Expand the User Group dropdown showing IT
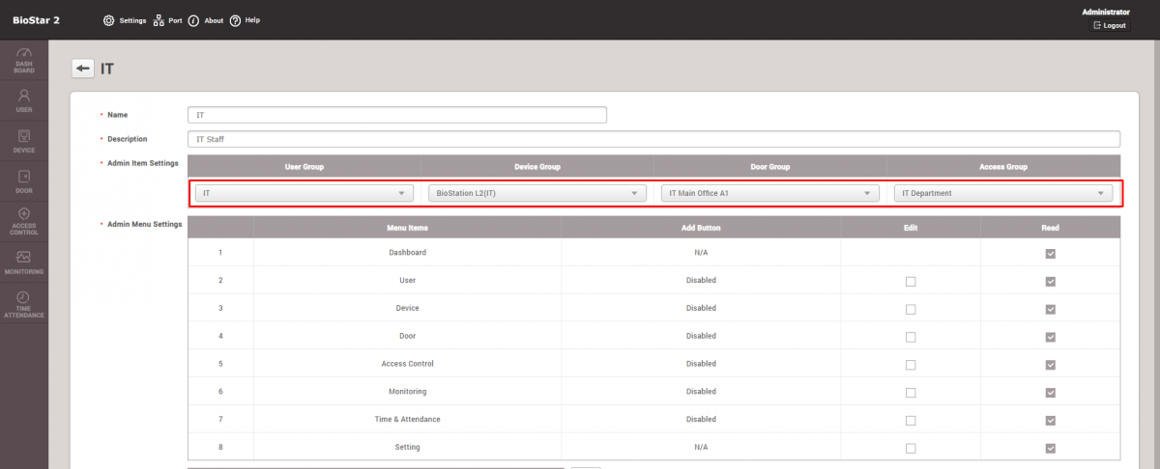Image resolution: width=1160 pixels, height=469 pixels. 304,193
